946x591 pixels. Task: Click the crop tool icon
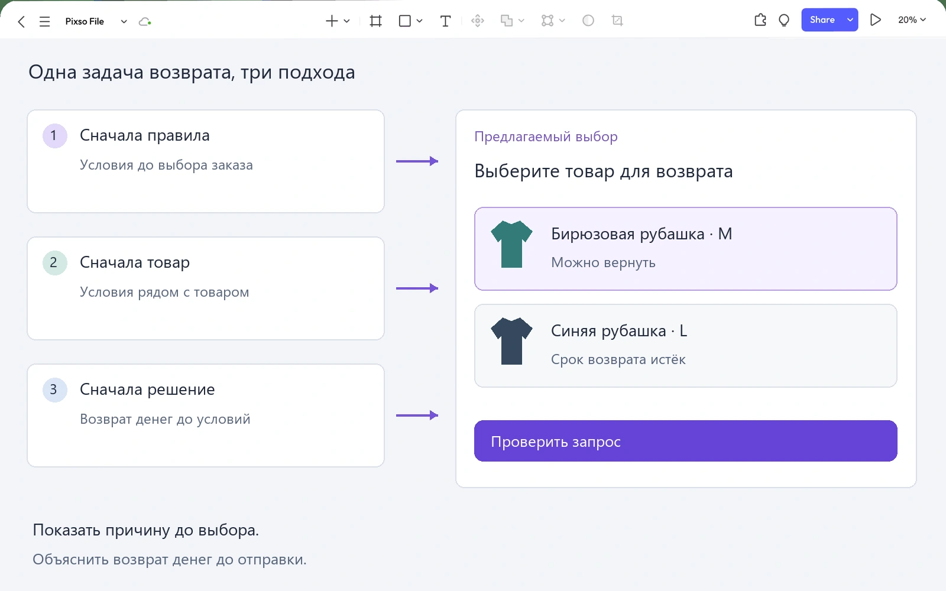617,21
